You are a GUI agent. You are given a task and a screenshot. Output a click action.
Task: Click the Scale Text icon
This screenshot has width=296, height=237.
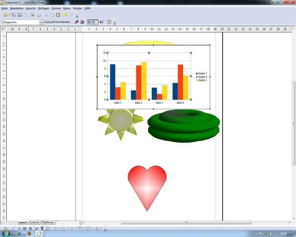[101, 22]
